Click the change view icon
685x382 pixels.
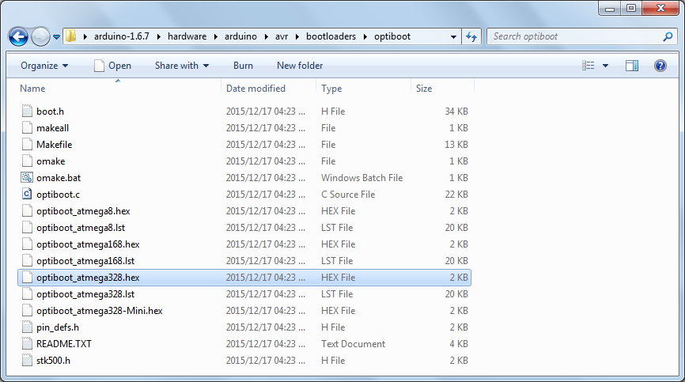tap(588, 66)
